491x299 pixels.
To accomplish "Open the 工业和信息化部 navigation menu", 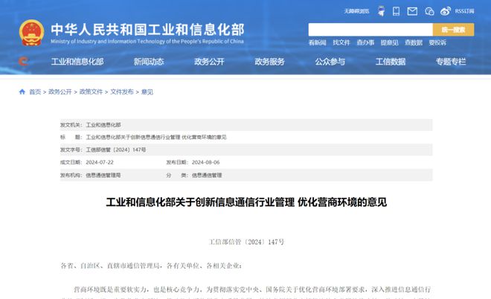I will point(77,62).
